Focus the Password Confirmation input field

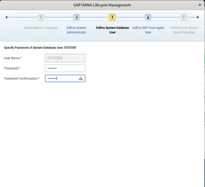point(65,78)
